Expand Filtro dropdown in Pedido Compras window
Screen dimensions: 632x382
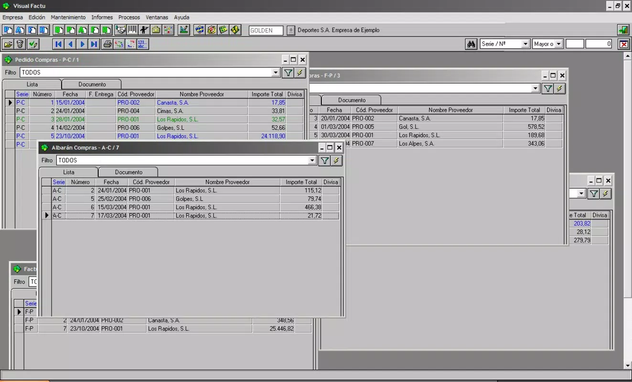click(x=276, y=73)
